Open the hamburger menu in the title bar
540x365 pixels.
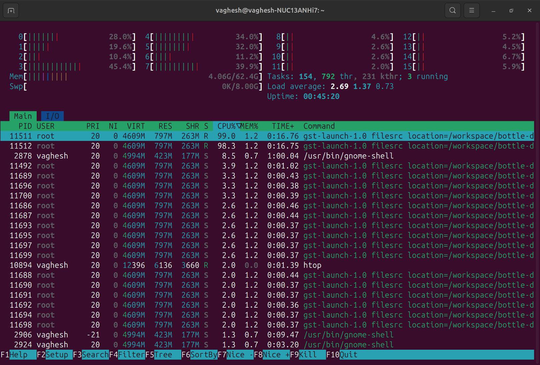[x=472, y=10]
